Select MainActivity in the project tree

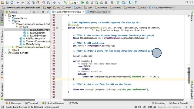coord(33,44)
